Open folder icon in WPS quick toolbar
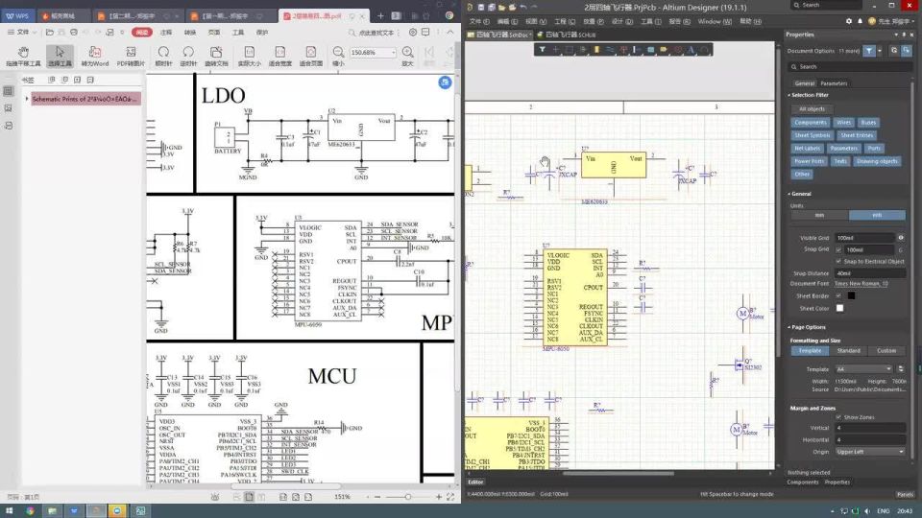 pyautogui.click(x=50, y=33)
